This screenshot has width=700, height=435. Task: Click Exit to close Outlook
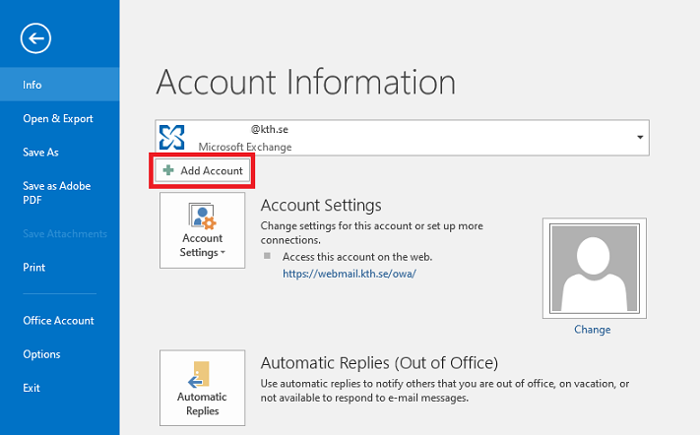click(x=32, y=388)
